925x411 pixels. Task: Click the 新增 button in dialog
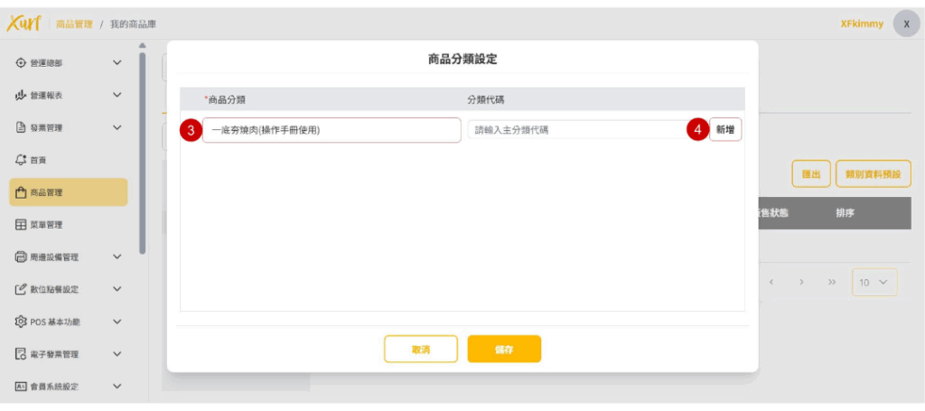coord(725,130)
